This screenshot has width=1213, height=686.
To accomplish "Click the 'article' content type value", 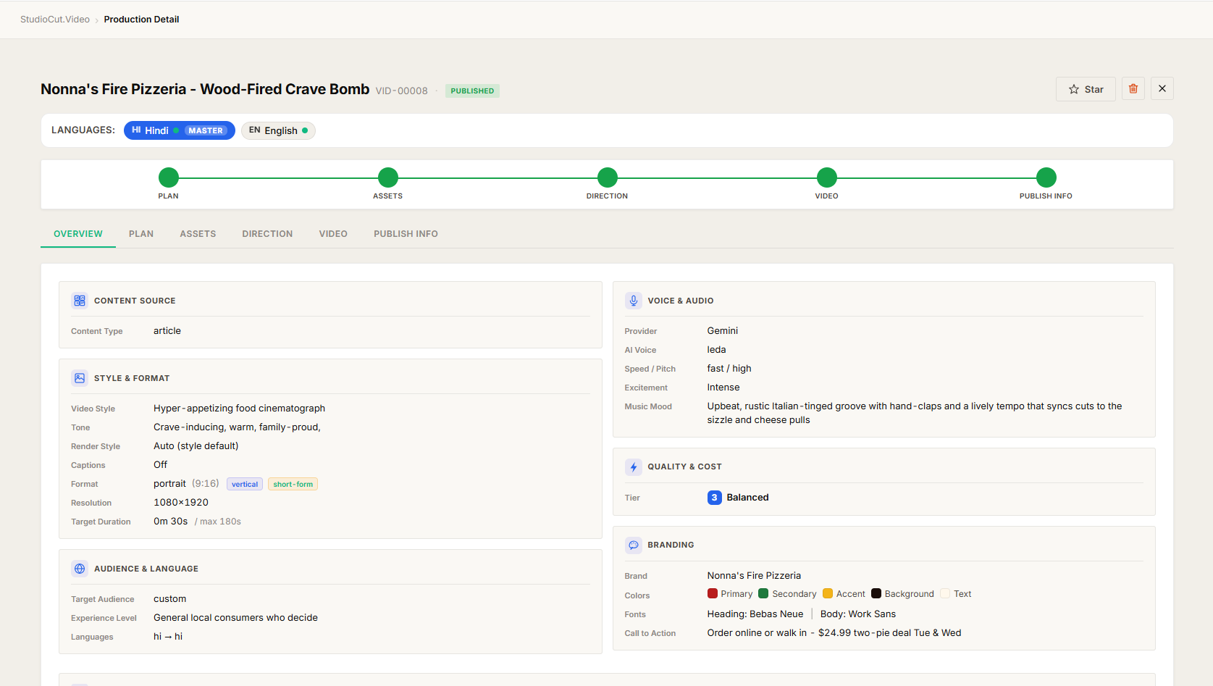I will [167, 331].
